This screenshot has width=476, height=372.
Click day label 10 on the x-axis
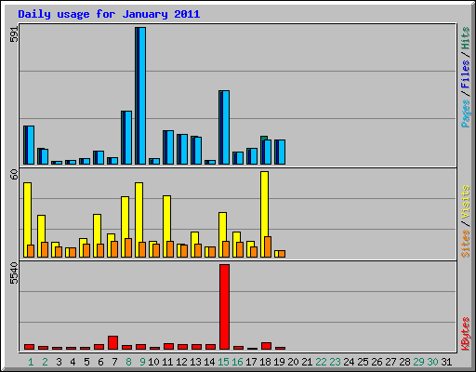pyautogui.click(x=153, y=362)
